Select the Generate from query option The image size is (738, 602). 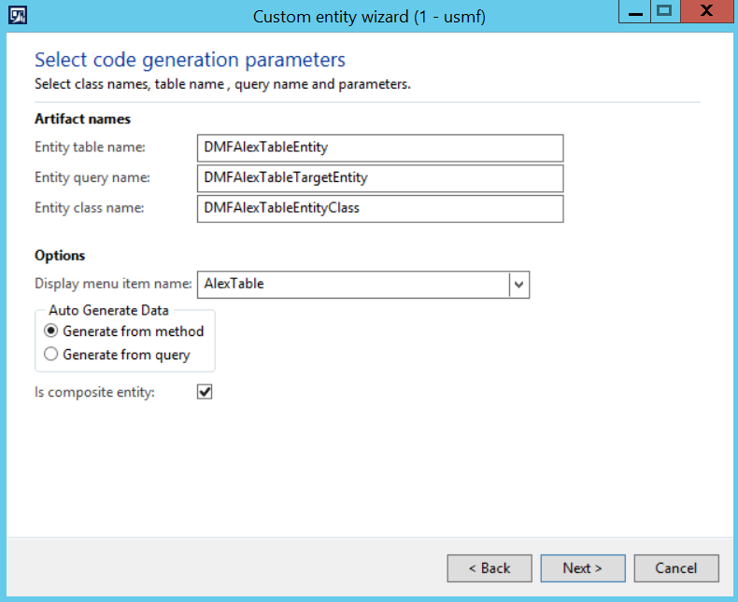click(x=51, y=355)
